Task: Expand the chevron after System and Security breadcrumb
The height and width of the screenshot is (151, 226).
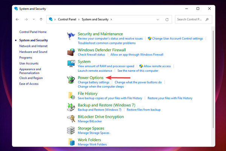Action: pyautogui.click(x=111, y=20)
